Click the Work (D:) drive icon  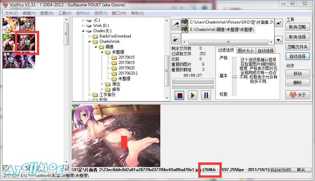89,26
